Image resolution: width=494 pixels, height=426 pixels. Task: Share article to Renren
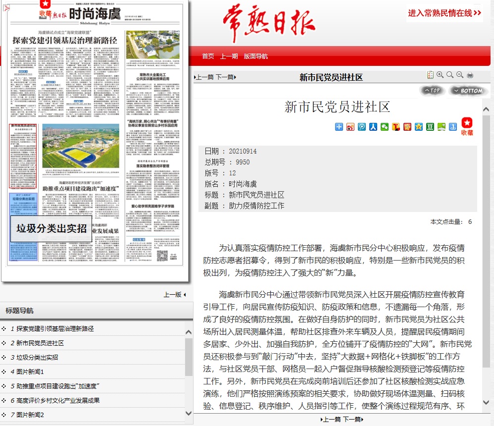pos(373,127)
